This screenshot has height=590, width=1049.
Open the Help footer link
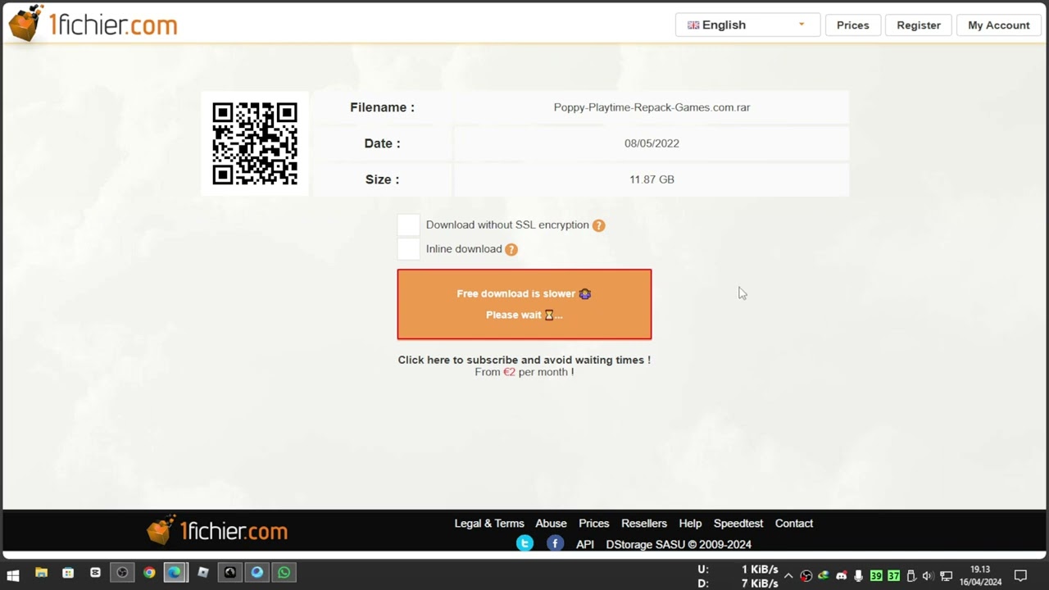click(x=690, y=523)
